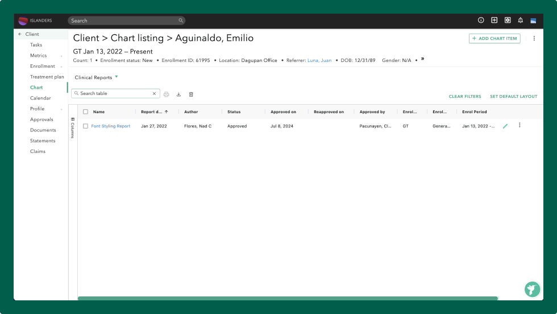The height and width of the screenshot is (314, 557).
Task: Click the Genera... enrollment cell
Action: (x=441, y=126)
